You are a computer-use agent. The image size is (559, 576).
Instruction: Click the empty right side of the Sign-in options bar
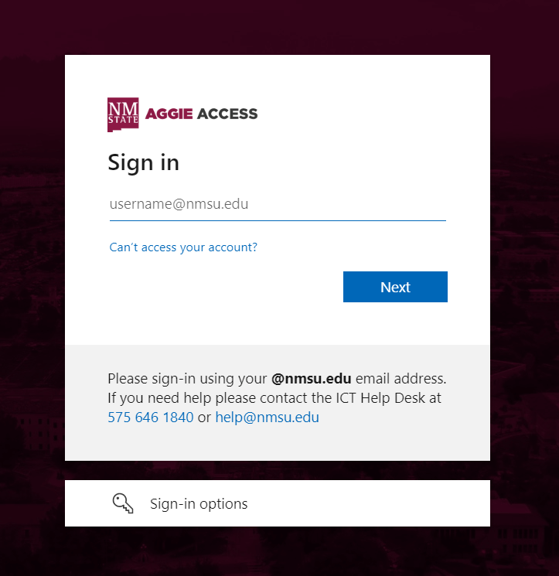click(x=367, y=503)
